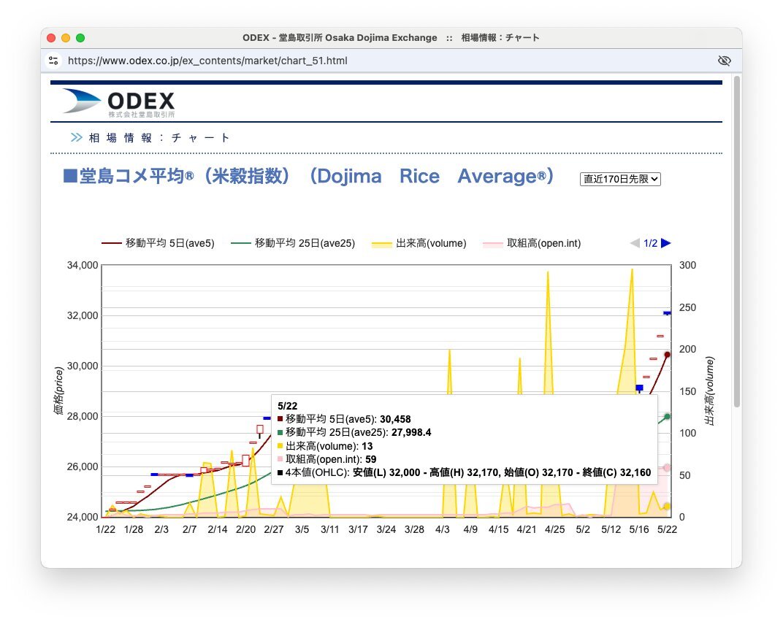Toggle 移動平均 25日(ave25) legend series

tap(293, 243)
